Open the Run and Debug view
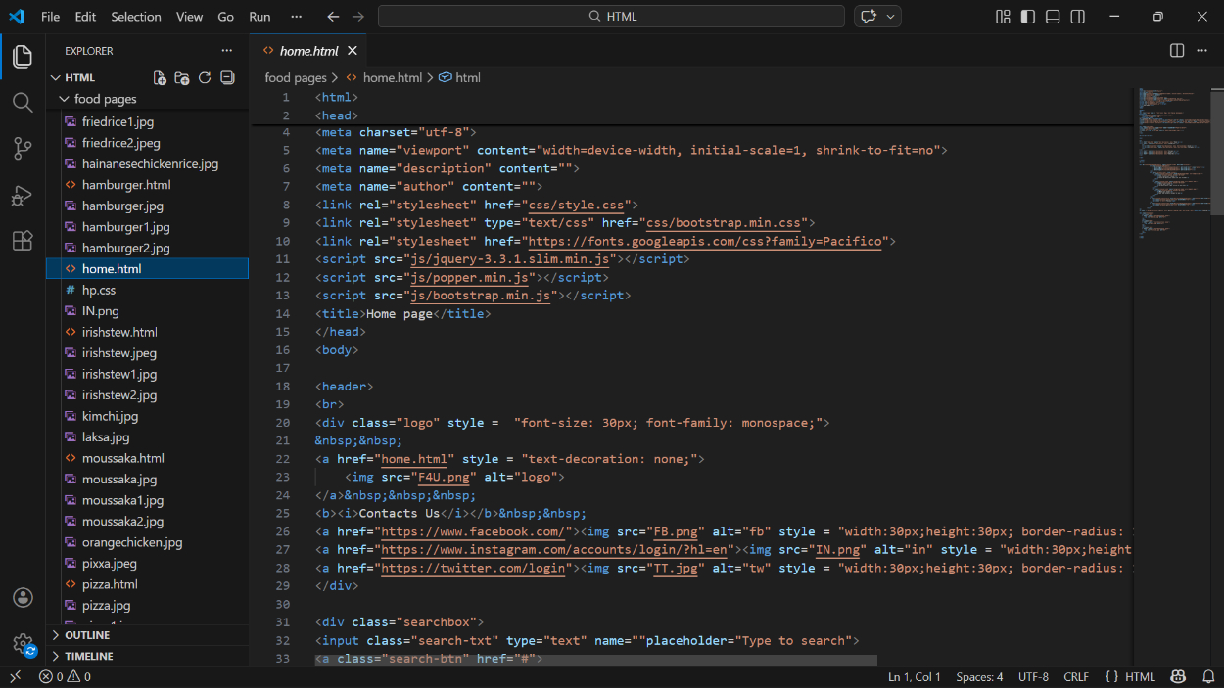The image size is (1224, 688). coord(23,195)
